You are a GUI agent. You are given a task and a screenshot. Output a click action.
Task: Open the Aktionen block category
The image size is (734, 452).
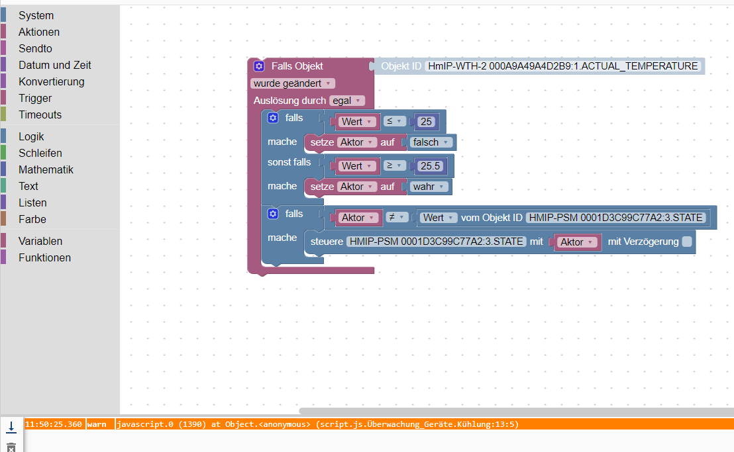pos(39,32)
